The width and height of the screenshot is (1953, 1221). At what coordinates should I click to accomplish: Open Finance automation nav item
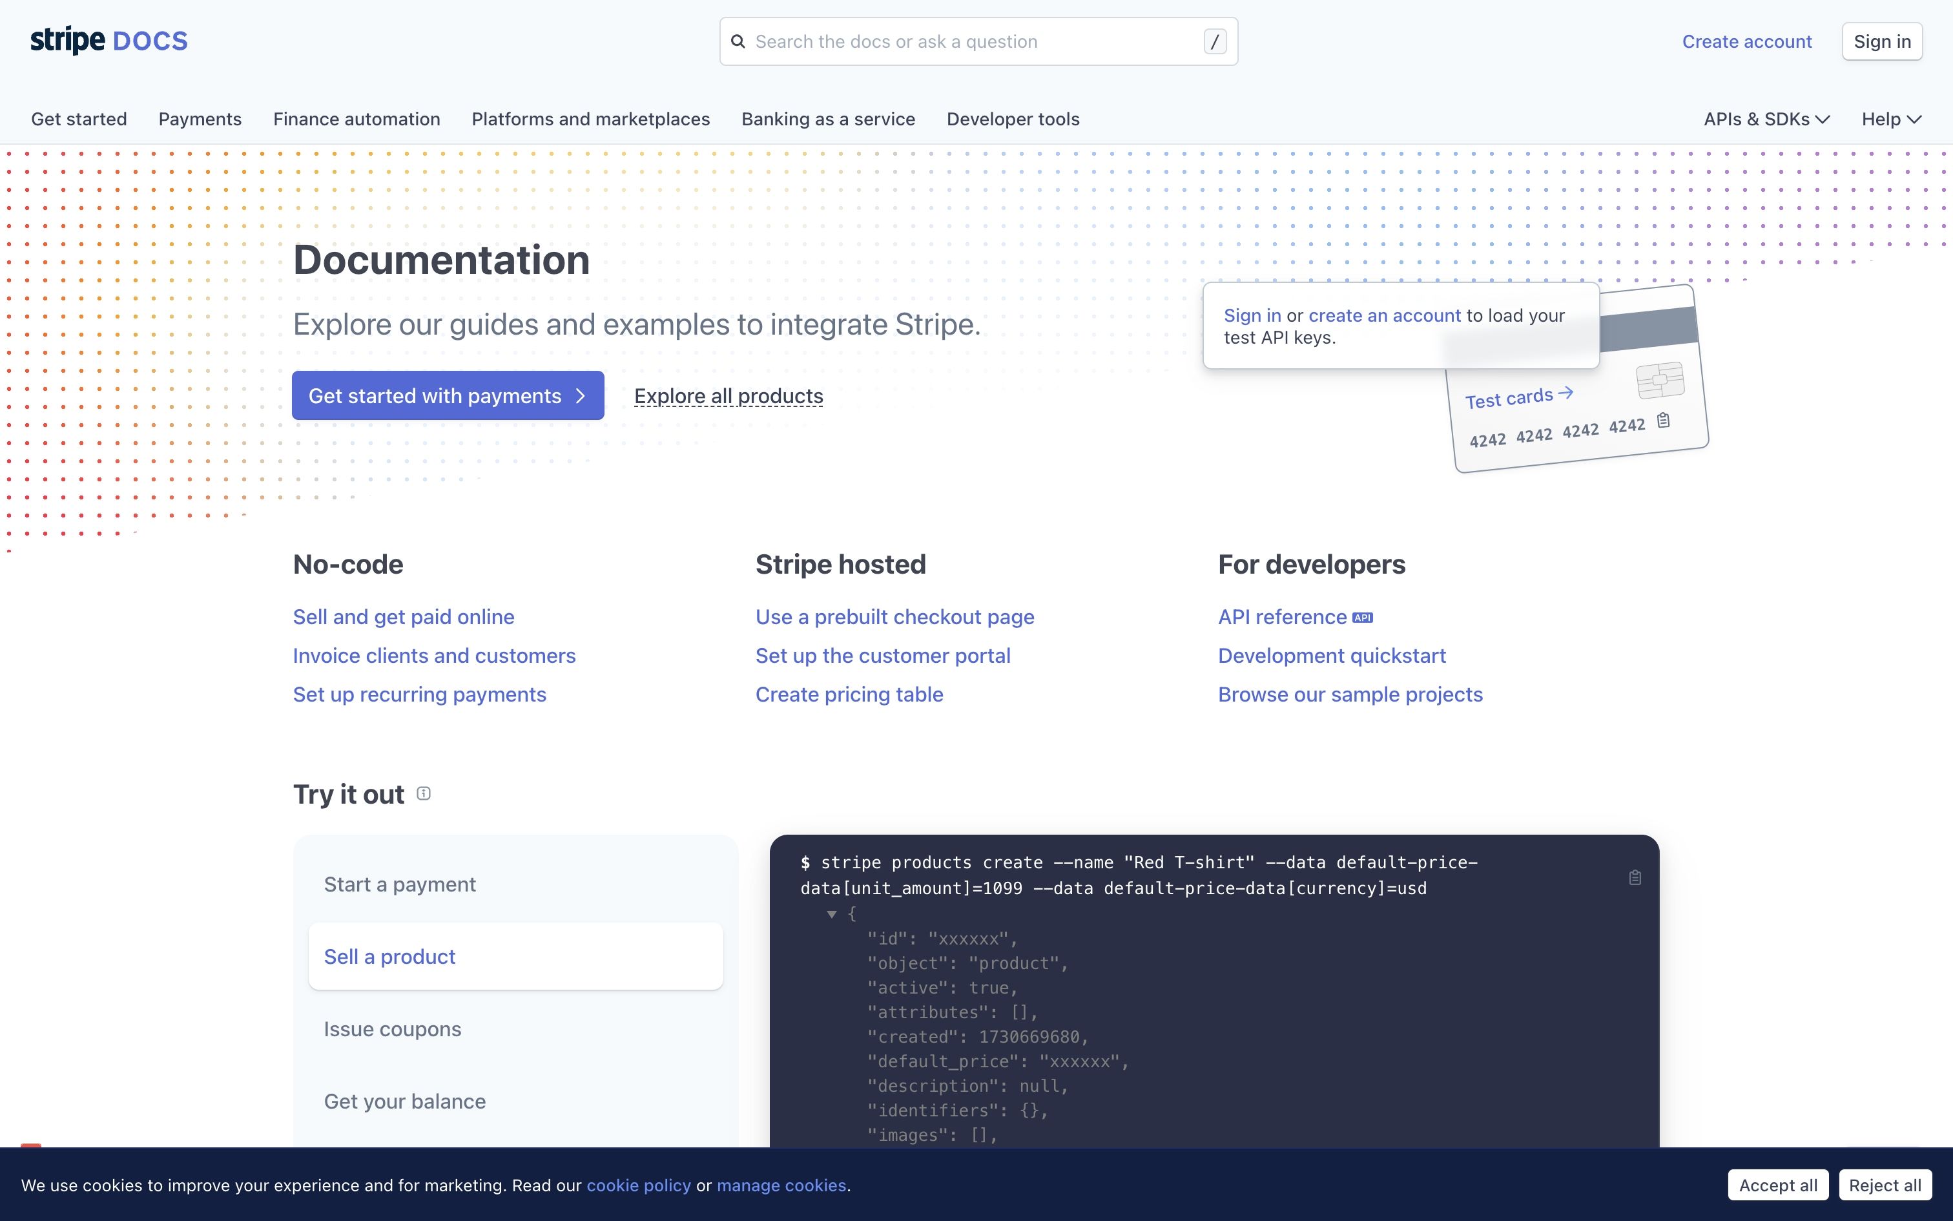coord(356,119)
